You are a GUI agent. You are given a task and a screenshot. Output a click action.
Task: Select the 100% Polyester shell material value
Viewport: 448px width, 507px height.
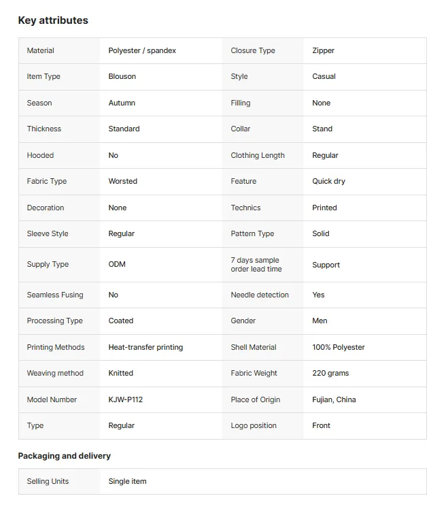pyautogui.click(x=338, y=347)
